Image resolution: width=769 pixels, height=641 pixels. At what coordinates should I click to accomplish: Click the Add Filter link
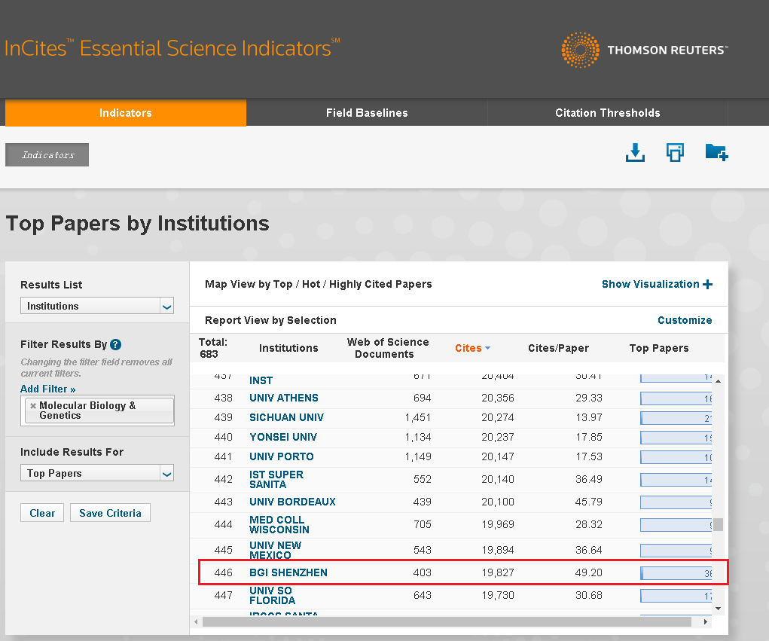(x=48, y=389)
